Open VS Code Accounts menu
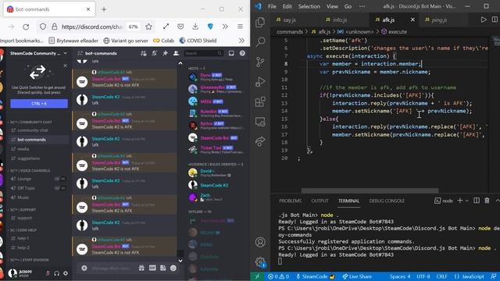The image size is (500, 281). [x=260, y=243]
